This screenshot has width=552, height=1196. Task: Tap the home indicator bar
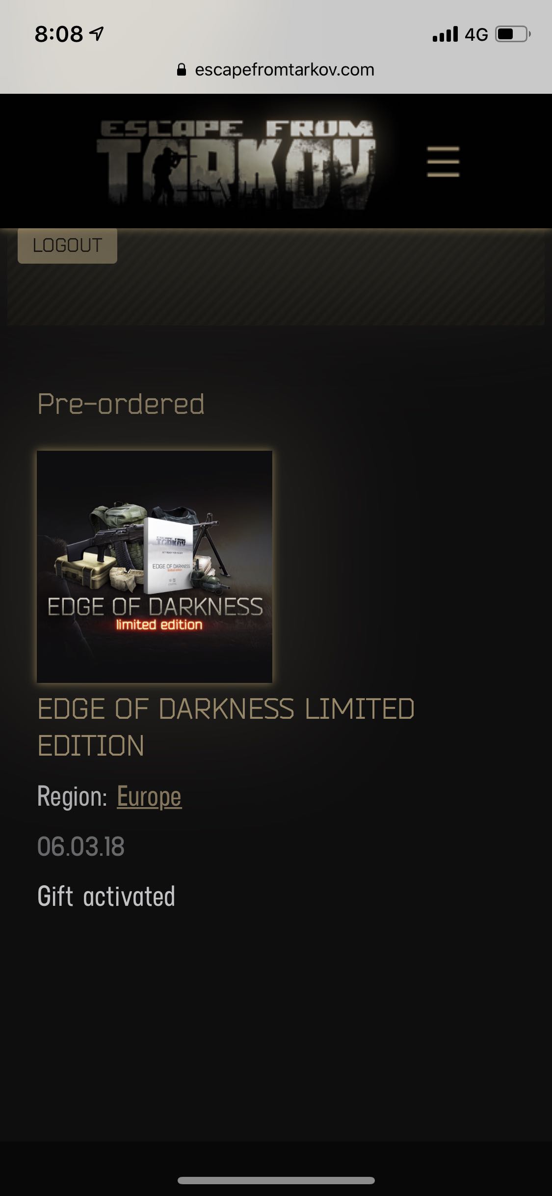(276, 1180)
